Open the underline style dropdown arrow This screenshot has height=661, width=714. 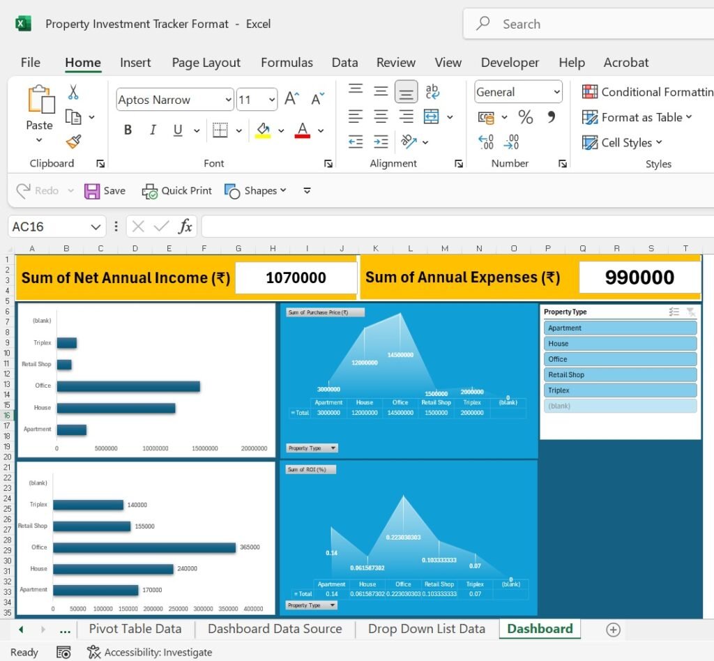[x=197, y=130]
